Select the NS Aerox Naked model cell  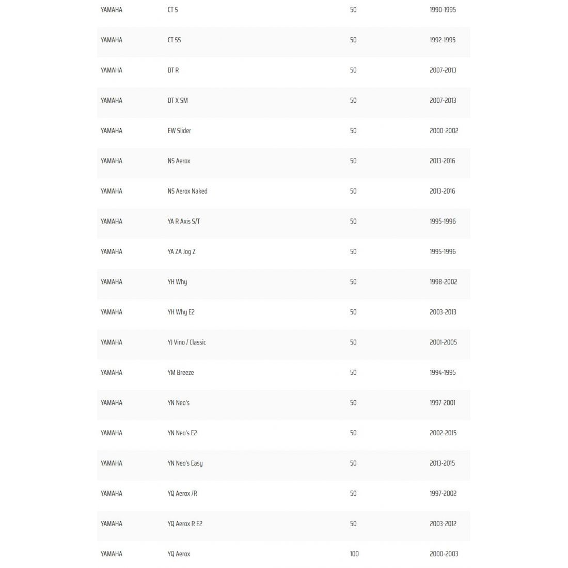click(187, 191)
